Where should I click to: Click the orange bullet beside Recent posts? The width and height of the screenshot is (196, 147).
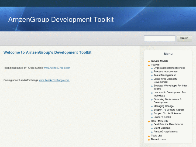point(149,140)
